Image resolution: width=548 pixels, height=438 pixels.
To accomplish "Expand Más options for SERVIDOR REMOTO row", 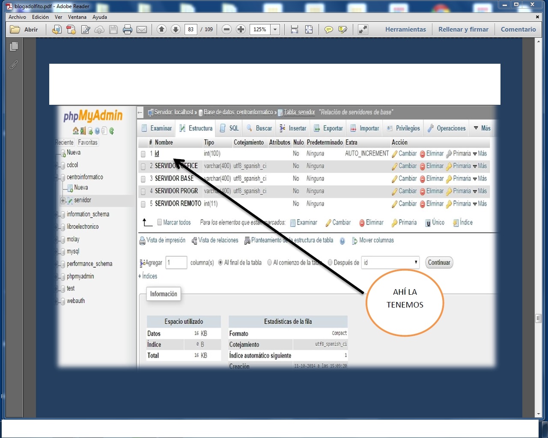I will (480, 204).
